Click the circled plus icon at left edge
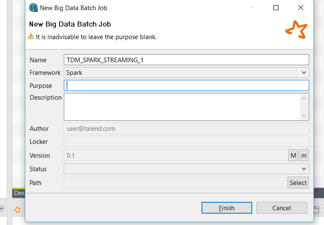Image resolution: width=324 pixels, height=225 pixels. (2, 208)
